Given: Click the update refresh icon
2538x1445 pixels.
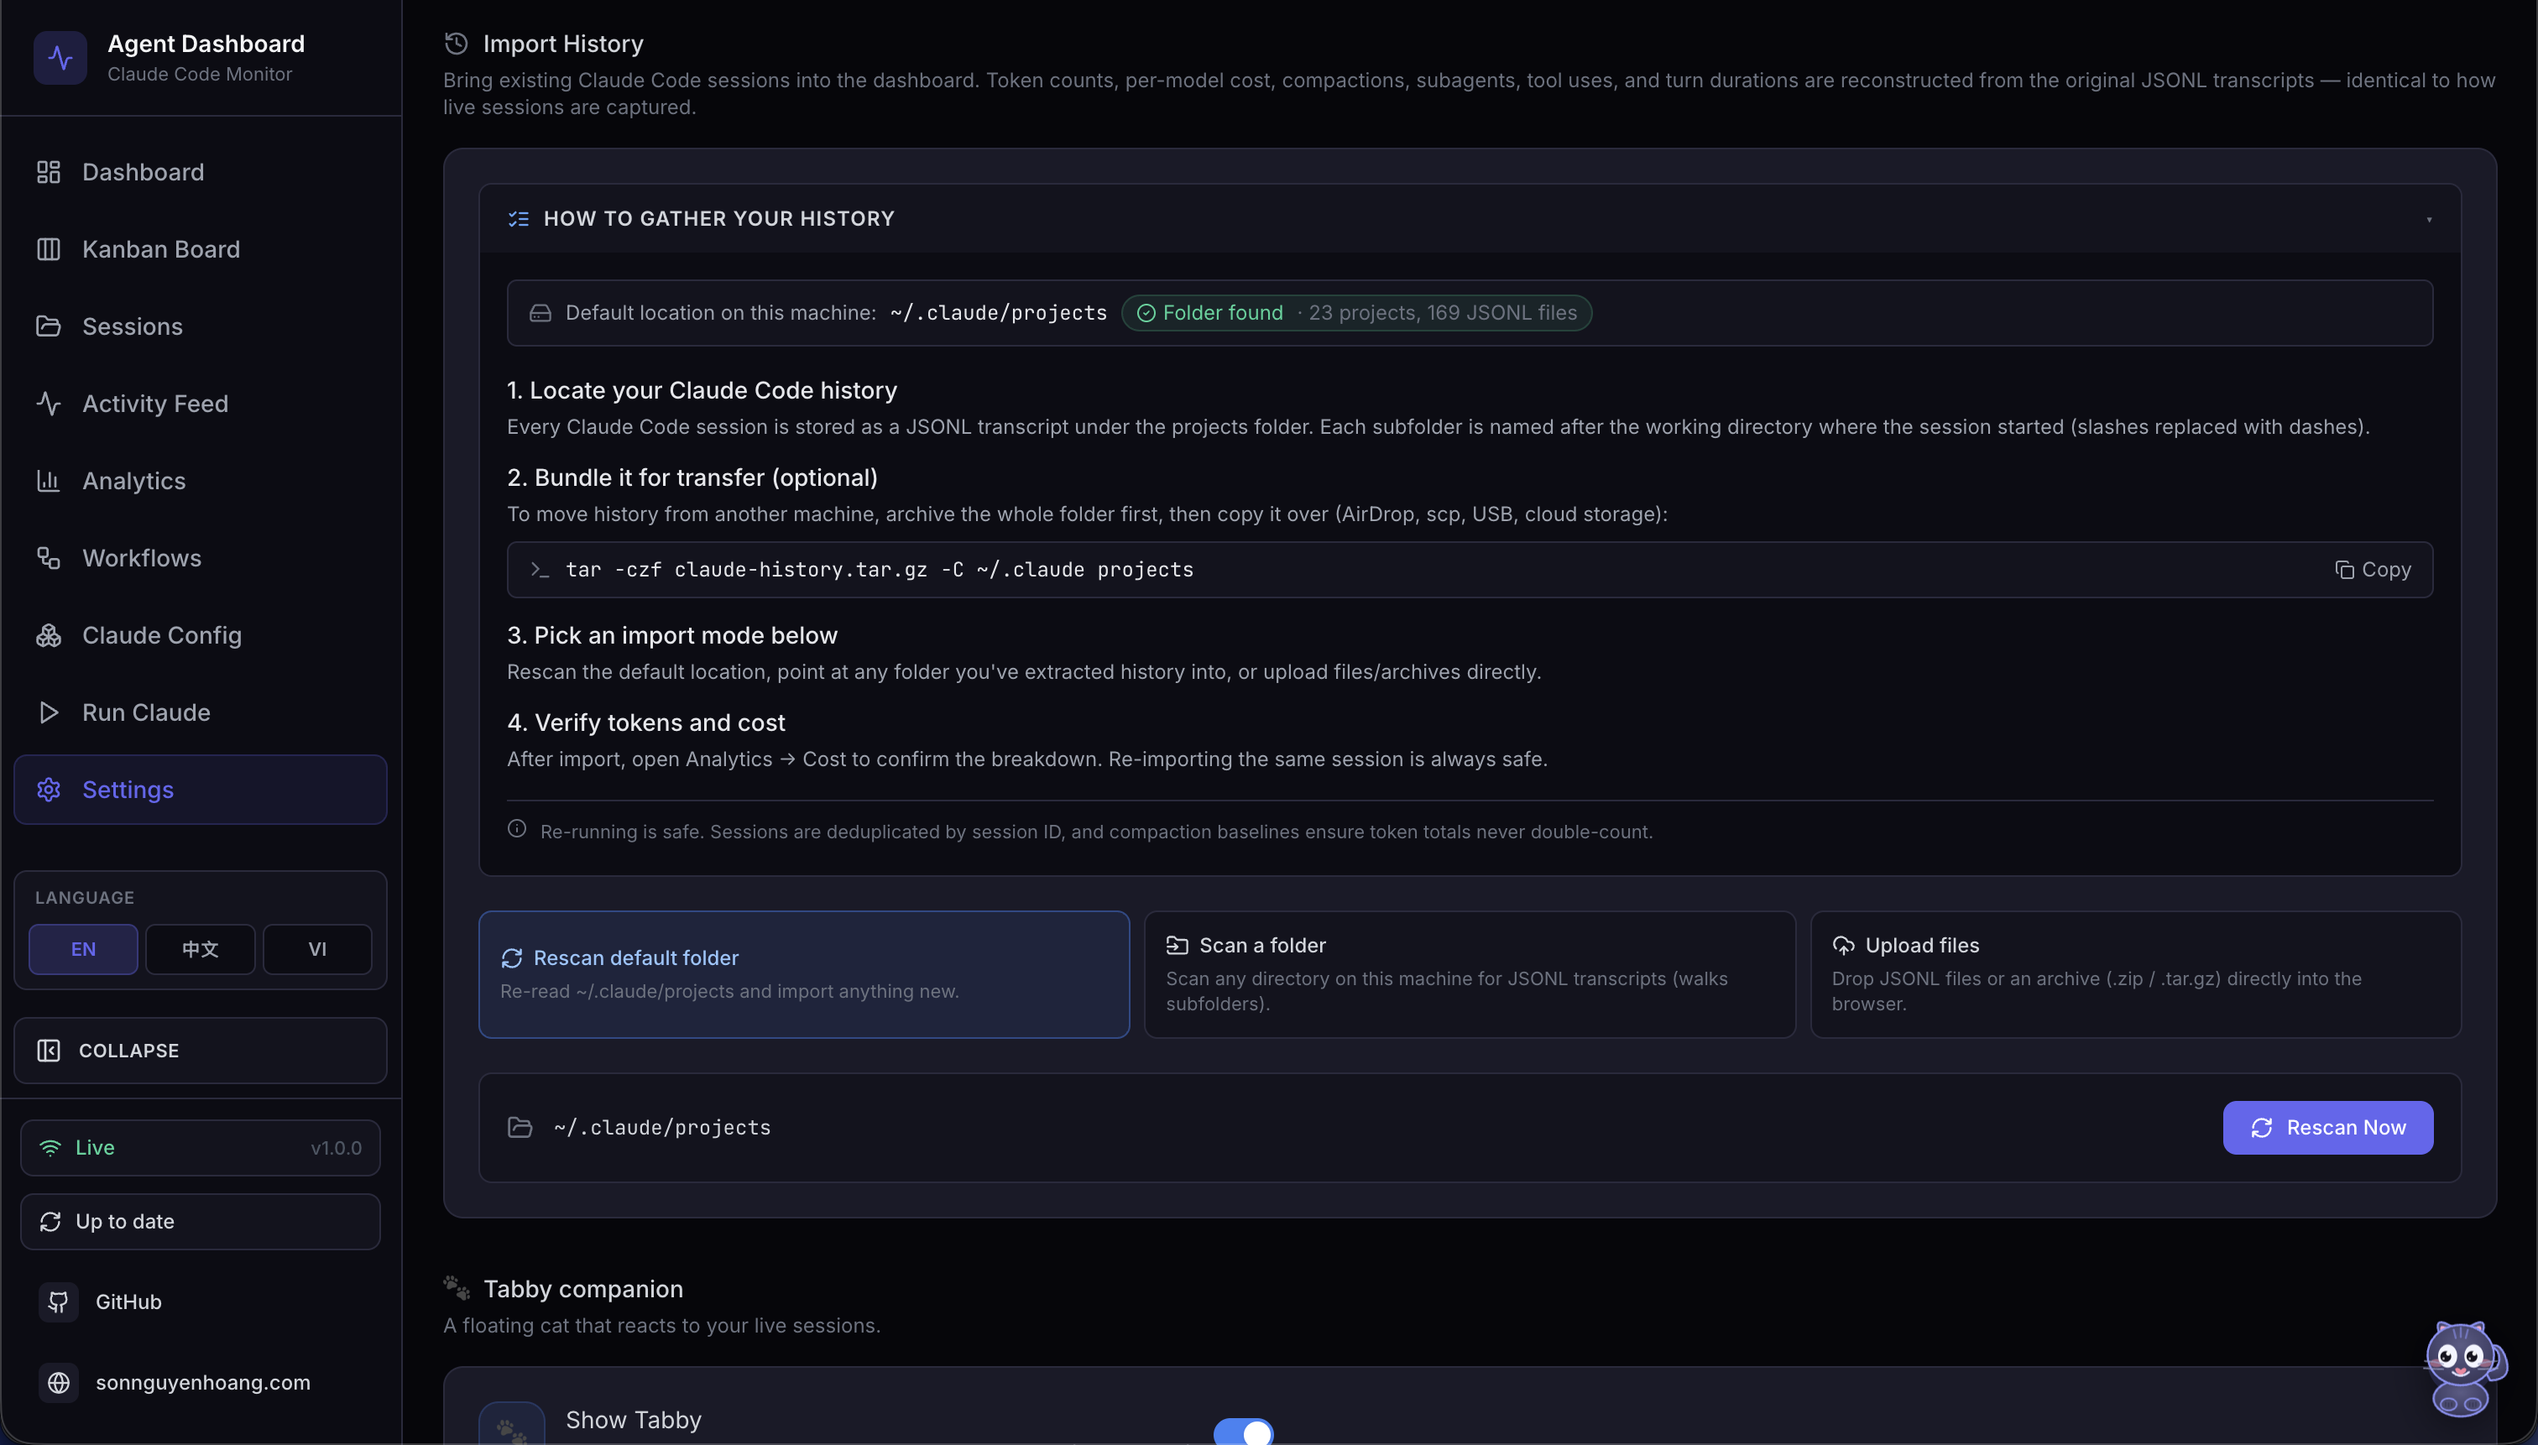Looking at the screenshot, I should 50,1222.
